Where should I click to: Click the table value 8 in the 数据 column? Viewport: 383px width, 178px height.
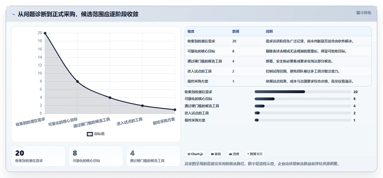233,51
